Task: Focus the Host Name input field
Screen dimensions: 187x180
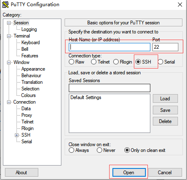Action: click(110, 47)
